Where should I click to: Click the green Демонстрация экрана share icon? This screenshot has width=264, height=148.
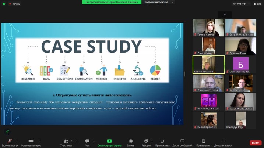coord(109,141)
